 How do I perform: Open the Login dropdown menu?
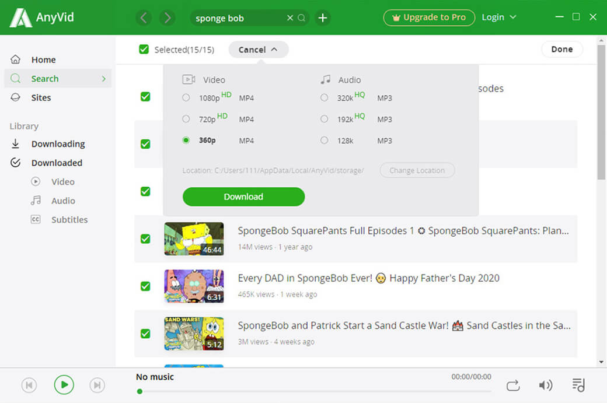tap(498, 17)
